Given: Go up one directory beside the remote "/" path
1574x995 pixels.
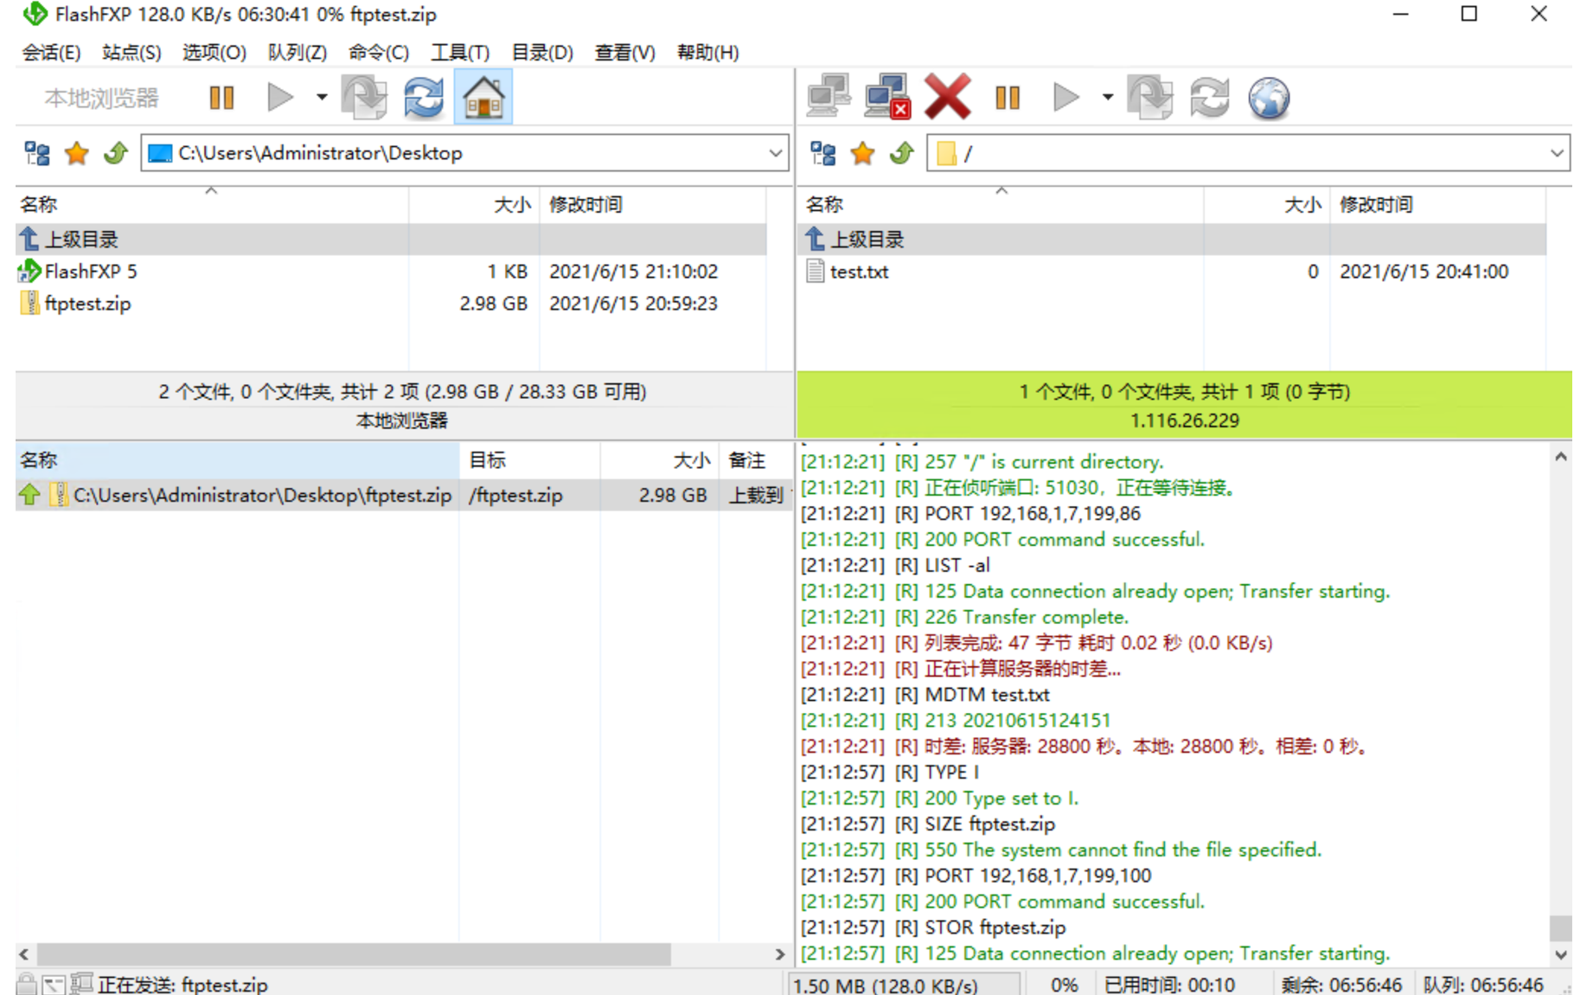Looking at the screenshot, I should pyautogui.click(x=902, y=153).
